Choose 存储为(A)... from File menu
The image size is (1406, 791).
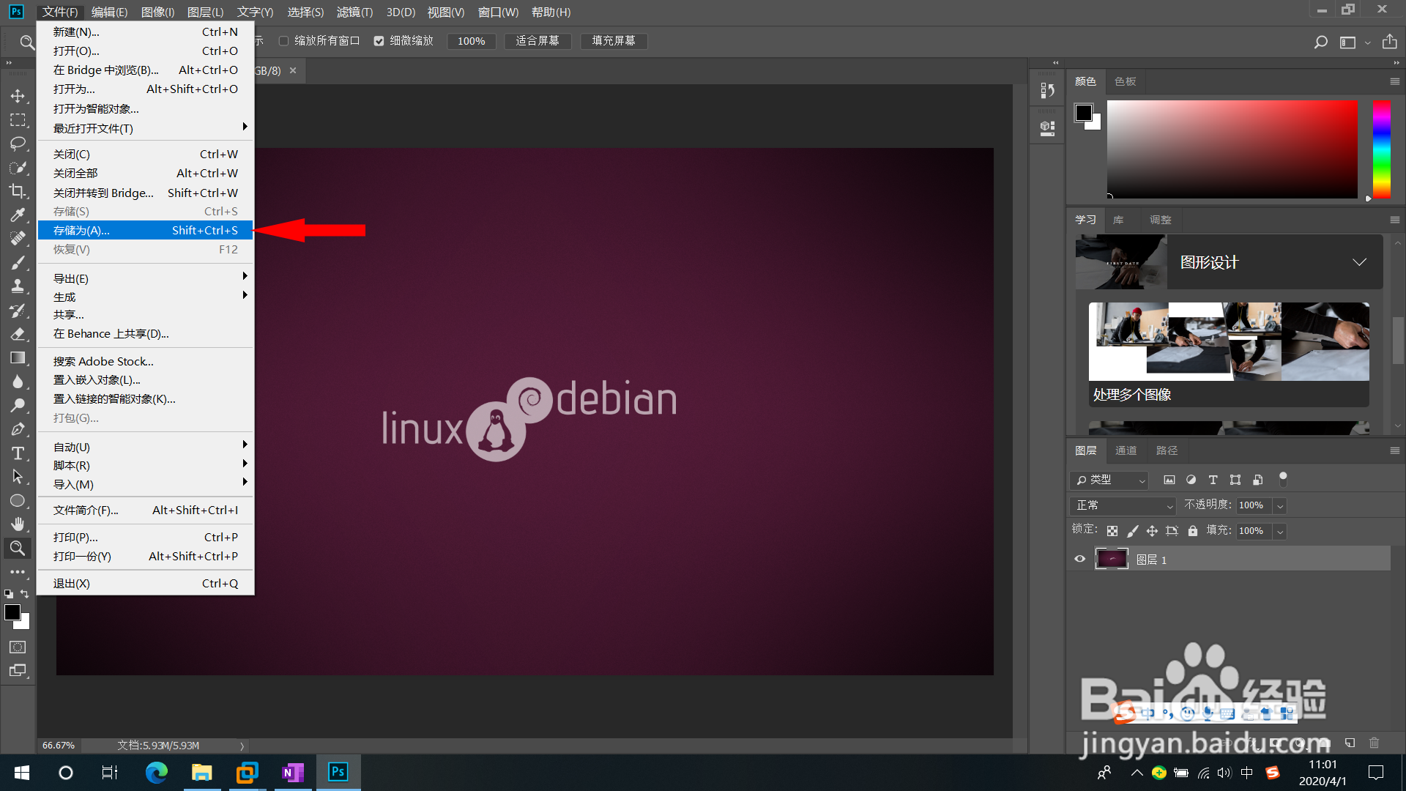(145, 230)
